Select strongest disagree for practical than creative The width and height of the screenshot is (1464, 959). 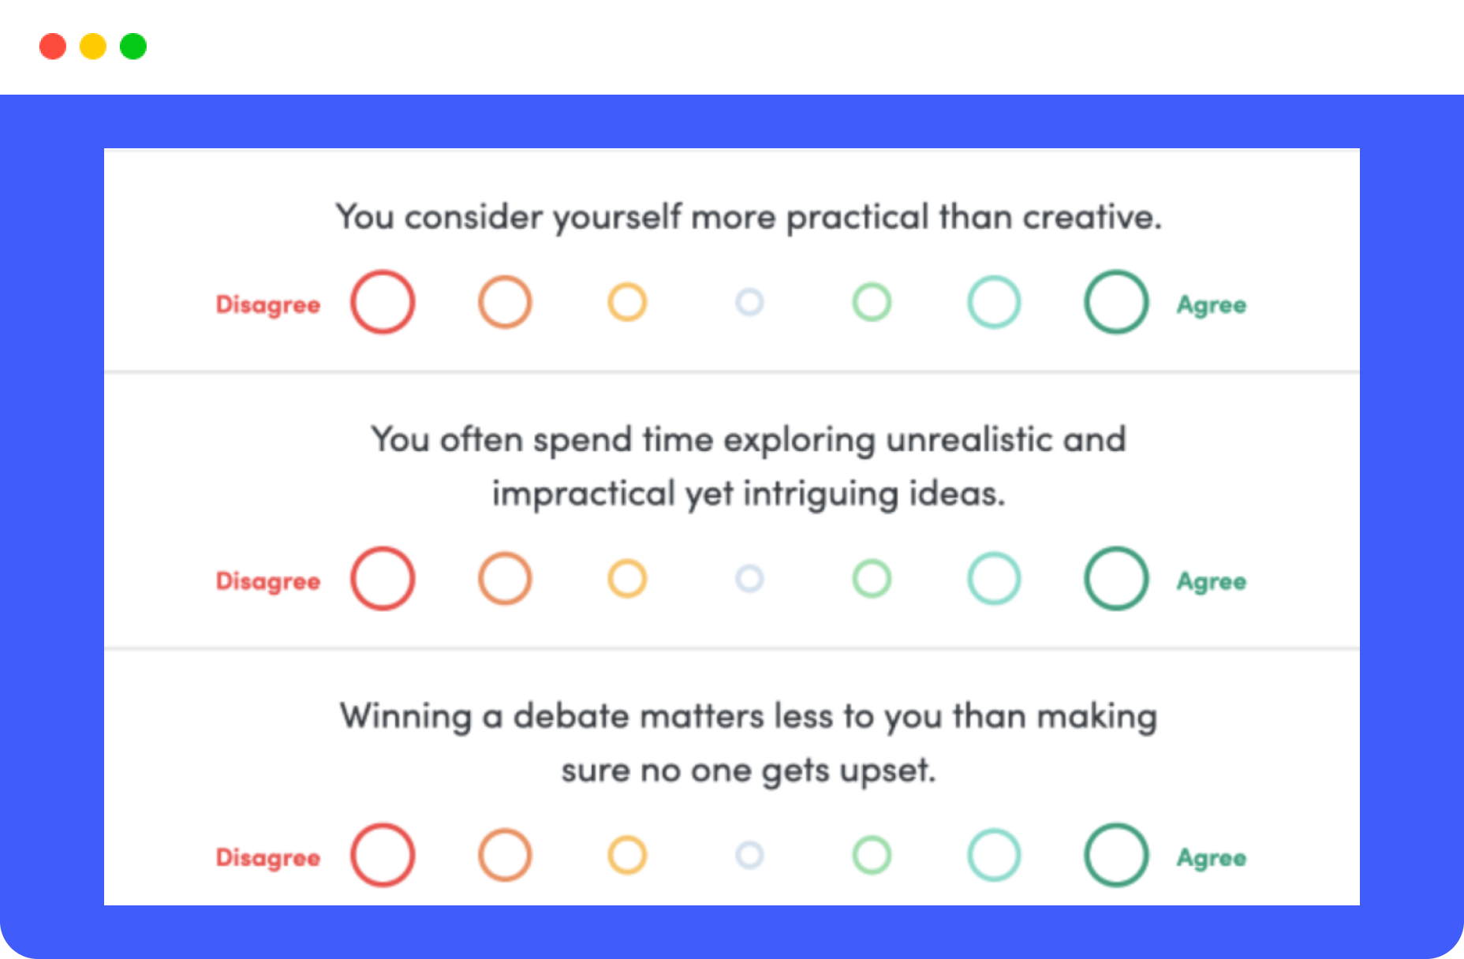(383, 302)
